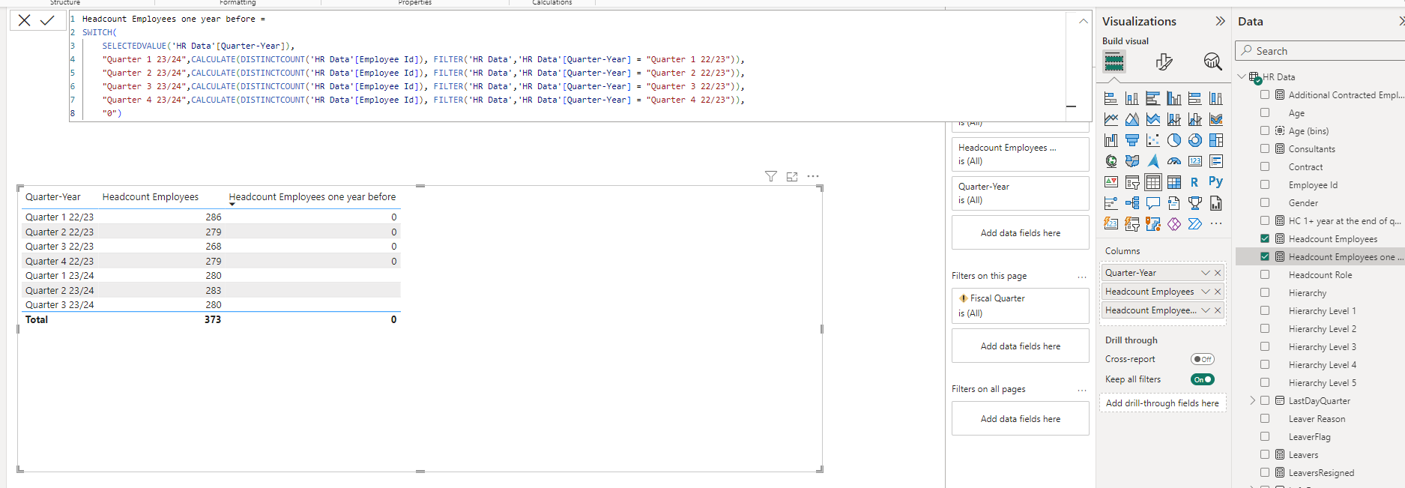Open Filters on this page options
The height and width of the screenshot is (488, 1405).
point(1082,277)
